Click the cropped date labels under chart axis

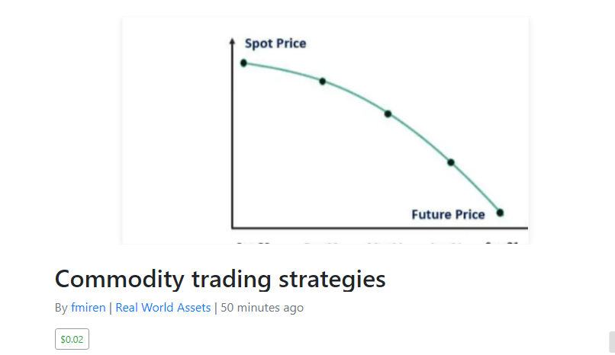click(376, 243)
